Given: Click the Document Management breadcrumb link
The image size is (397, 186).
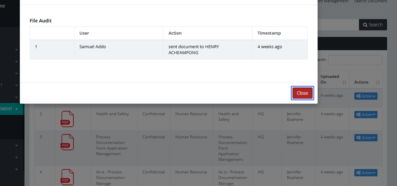Looking at the screenshot, I should click(333, 1).
